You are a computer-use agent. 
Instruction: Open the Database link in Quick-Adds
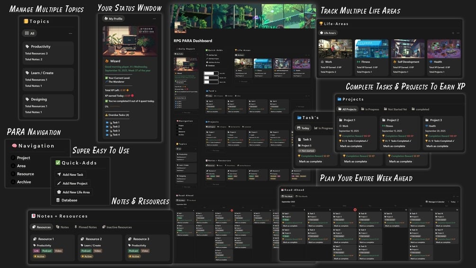click(67, 200)
